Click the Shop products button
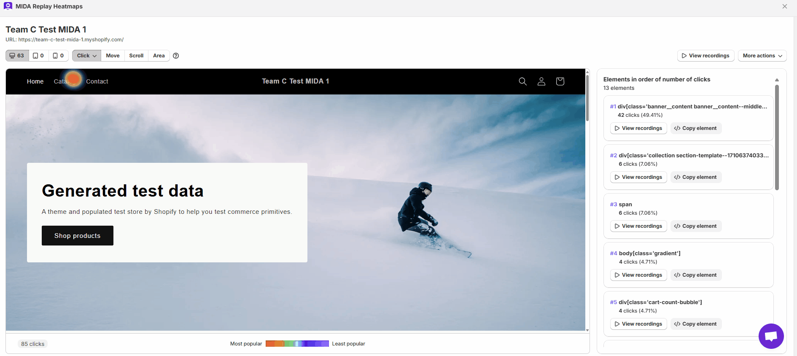797x356 pixels. pyautogui.click(x=78, y=235)
